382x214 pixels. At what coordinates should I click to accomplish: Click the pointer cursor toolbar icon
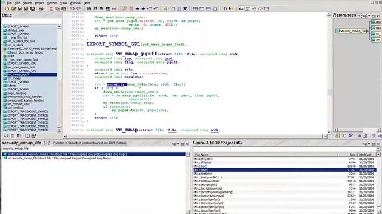[230, 8]
